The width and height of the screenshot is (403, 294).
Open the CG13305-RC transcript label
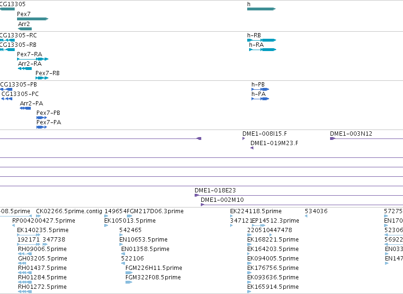pos(18,35)
